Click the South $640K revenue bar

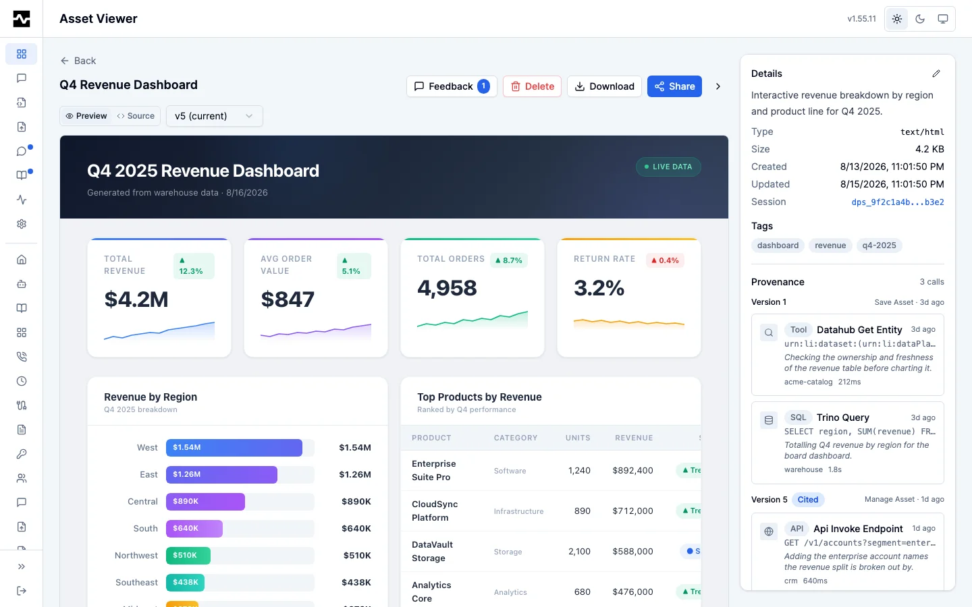(194, 529)
